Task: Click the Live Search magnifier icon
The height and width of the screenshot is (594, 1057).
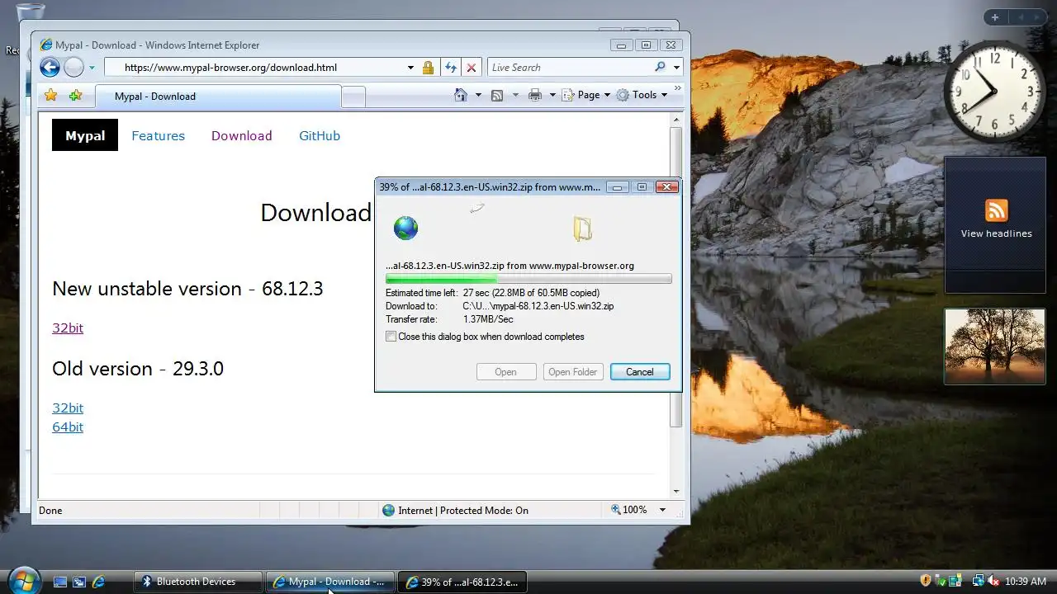Action: 660,68
